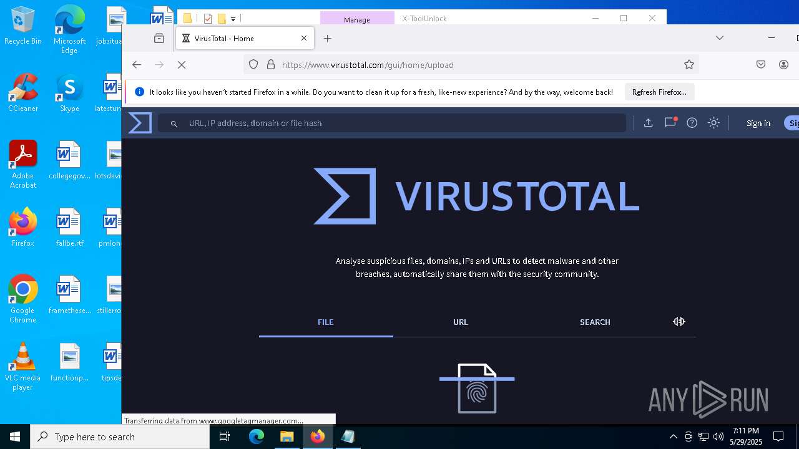The height and width of the screenshot is (449, 799).
Task: Switch to the URL tab
Action: click(461, 322)
